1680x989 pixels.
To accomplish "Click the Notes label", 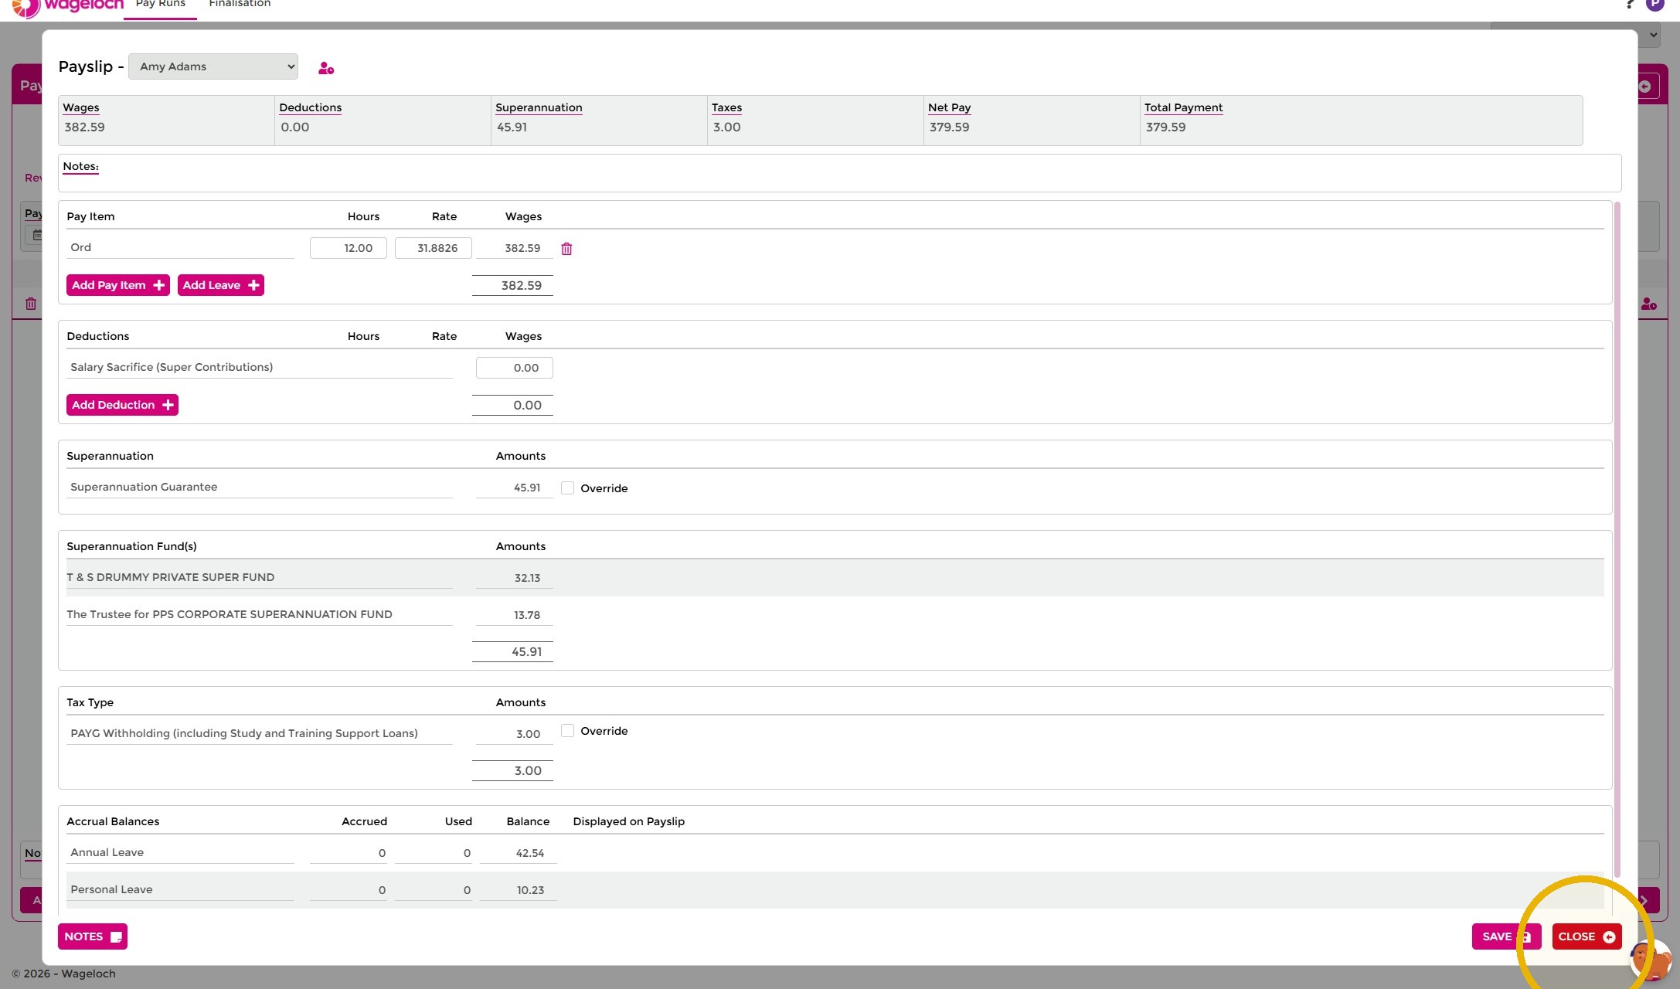I will point(80,166).
